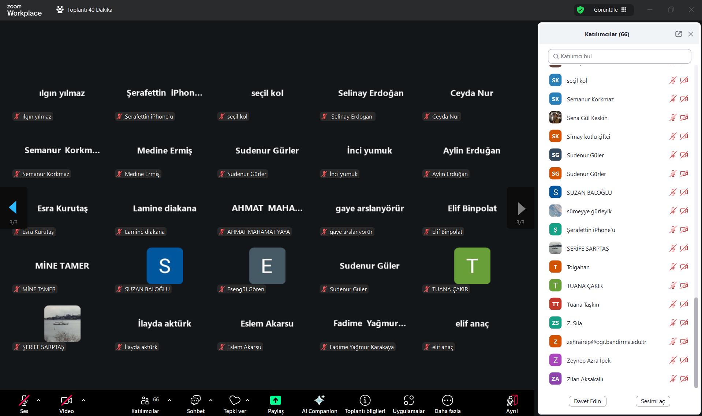Open Toplantı bilgileri meeting info
This screenshot has height=416, width=702.
(365, 400)
